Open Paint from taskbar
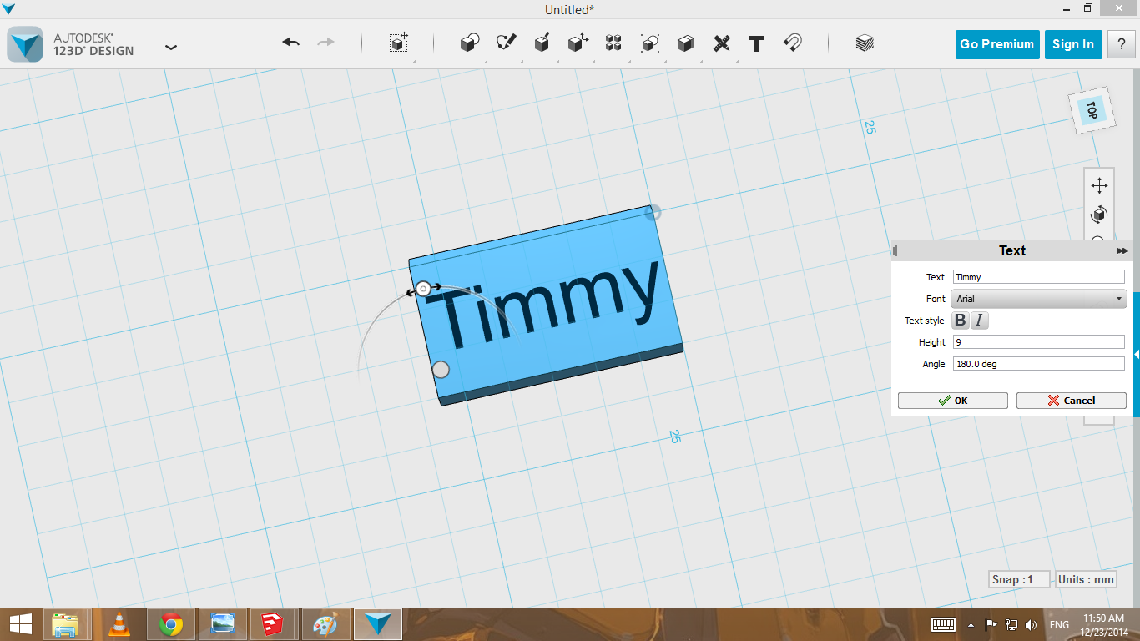This screenshot has width=1140, height=641. click(326, 624)
